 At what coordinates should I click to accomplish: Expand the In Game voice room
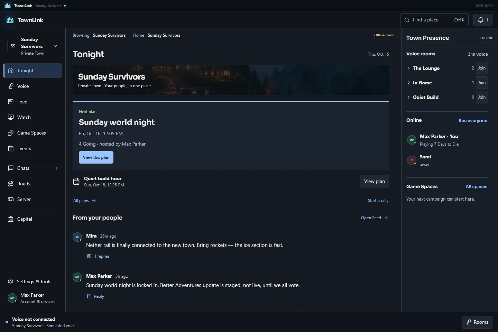409,83
